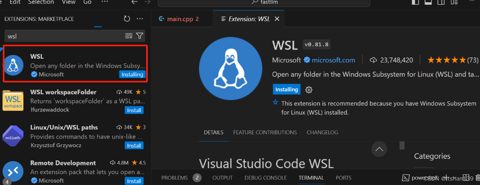The height and width of the screenshot is (185, 480).
Task: Open Extensions view more actions menu
Action: pyautogui.click(x=140, y=19)
